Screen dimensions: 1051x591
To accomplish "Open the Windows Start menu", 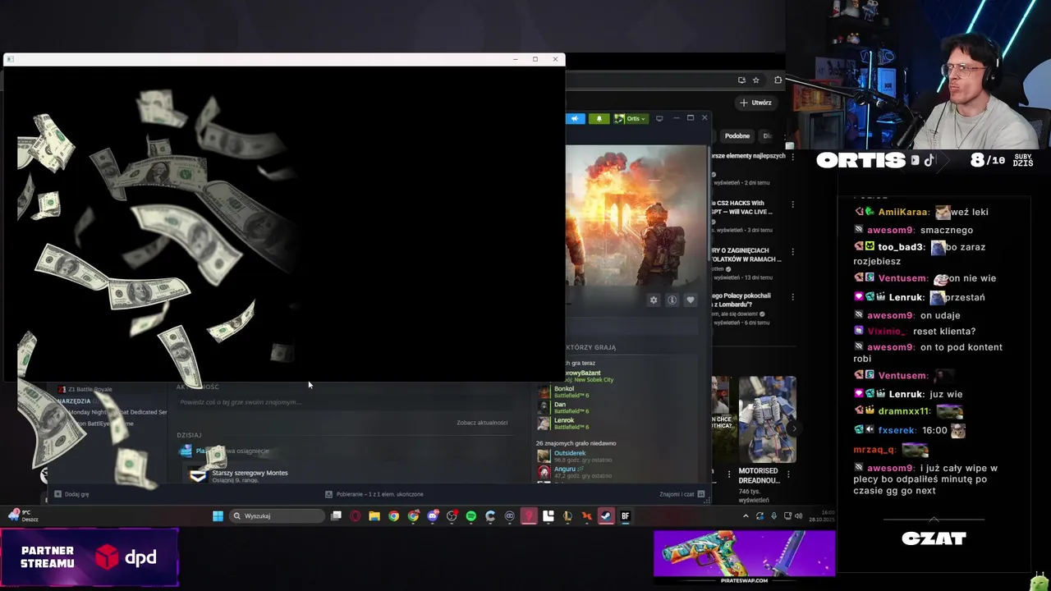I will click(x=218, y=516).
